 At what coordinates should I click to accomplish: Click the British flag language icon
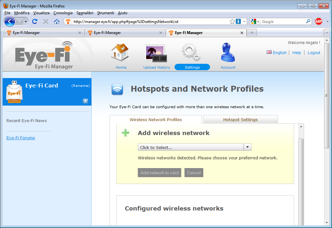point(269,52)
